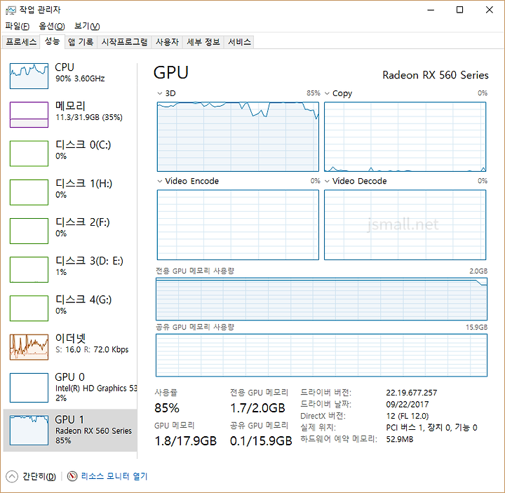Switch to the 시작프로그램 tab
The height and width of the screenshot is (493, 505).
coord(124,42)
